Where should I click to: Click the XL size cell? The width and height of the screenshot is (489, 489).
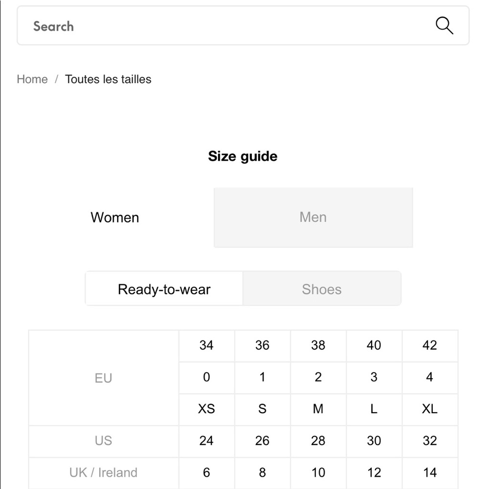coord(430,409)
